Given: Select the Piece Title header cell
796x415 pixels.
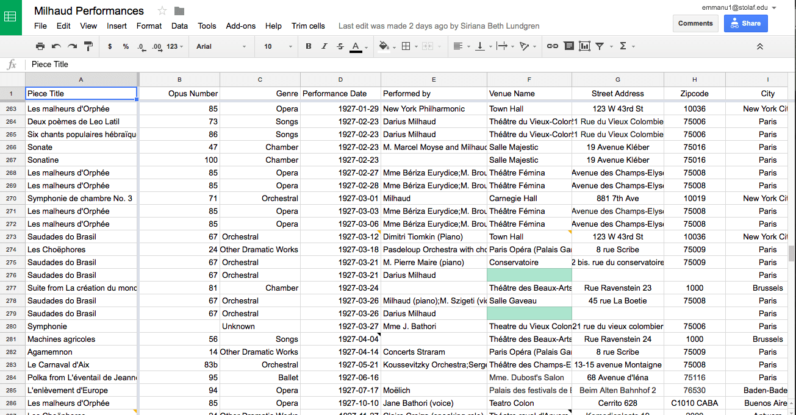Looking at the screenshot, I should [x=81, y=94].
